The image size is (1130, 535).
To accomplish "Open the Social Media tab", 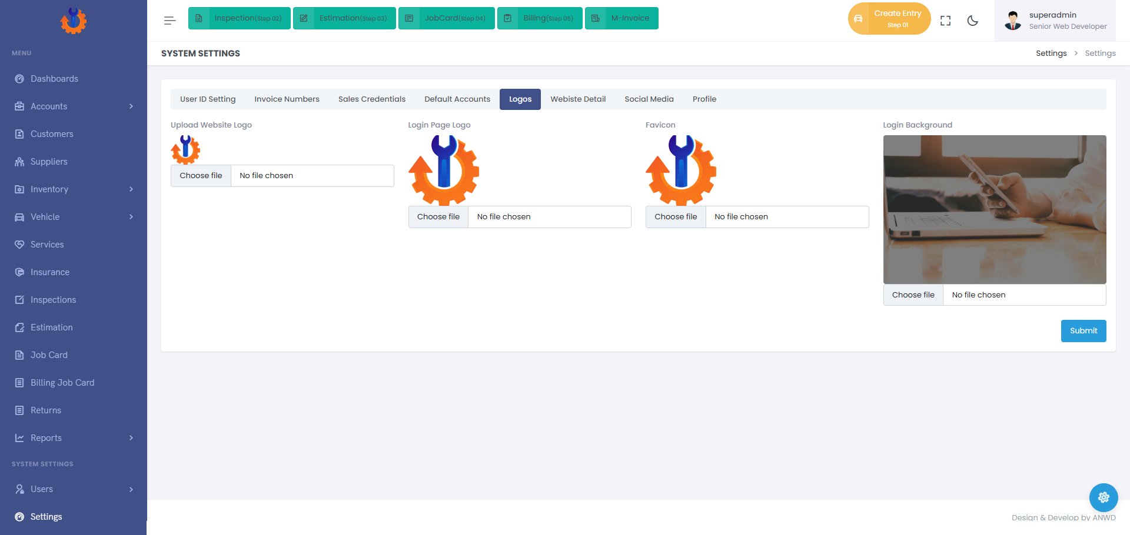I will click(649, 99).
